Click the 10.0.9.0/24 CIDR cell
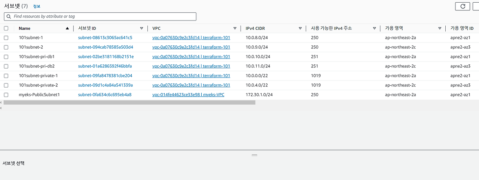 257,47
